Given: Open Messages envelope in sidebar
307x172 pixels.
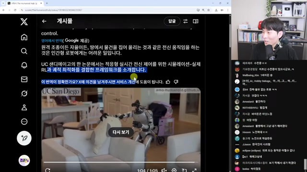Looking at the screenshot, I should (x=24, y=79).
